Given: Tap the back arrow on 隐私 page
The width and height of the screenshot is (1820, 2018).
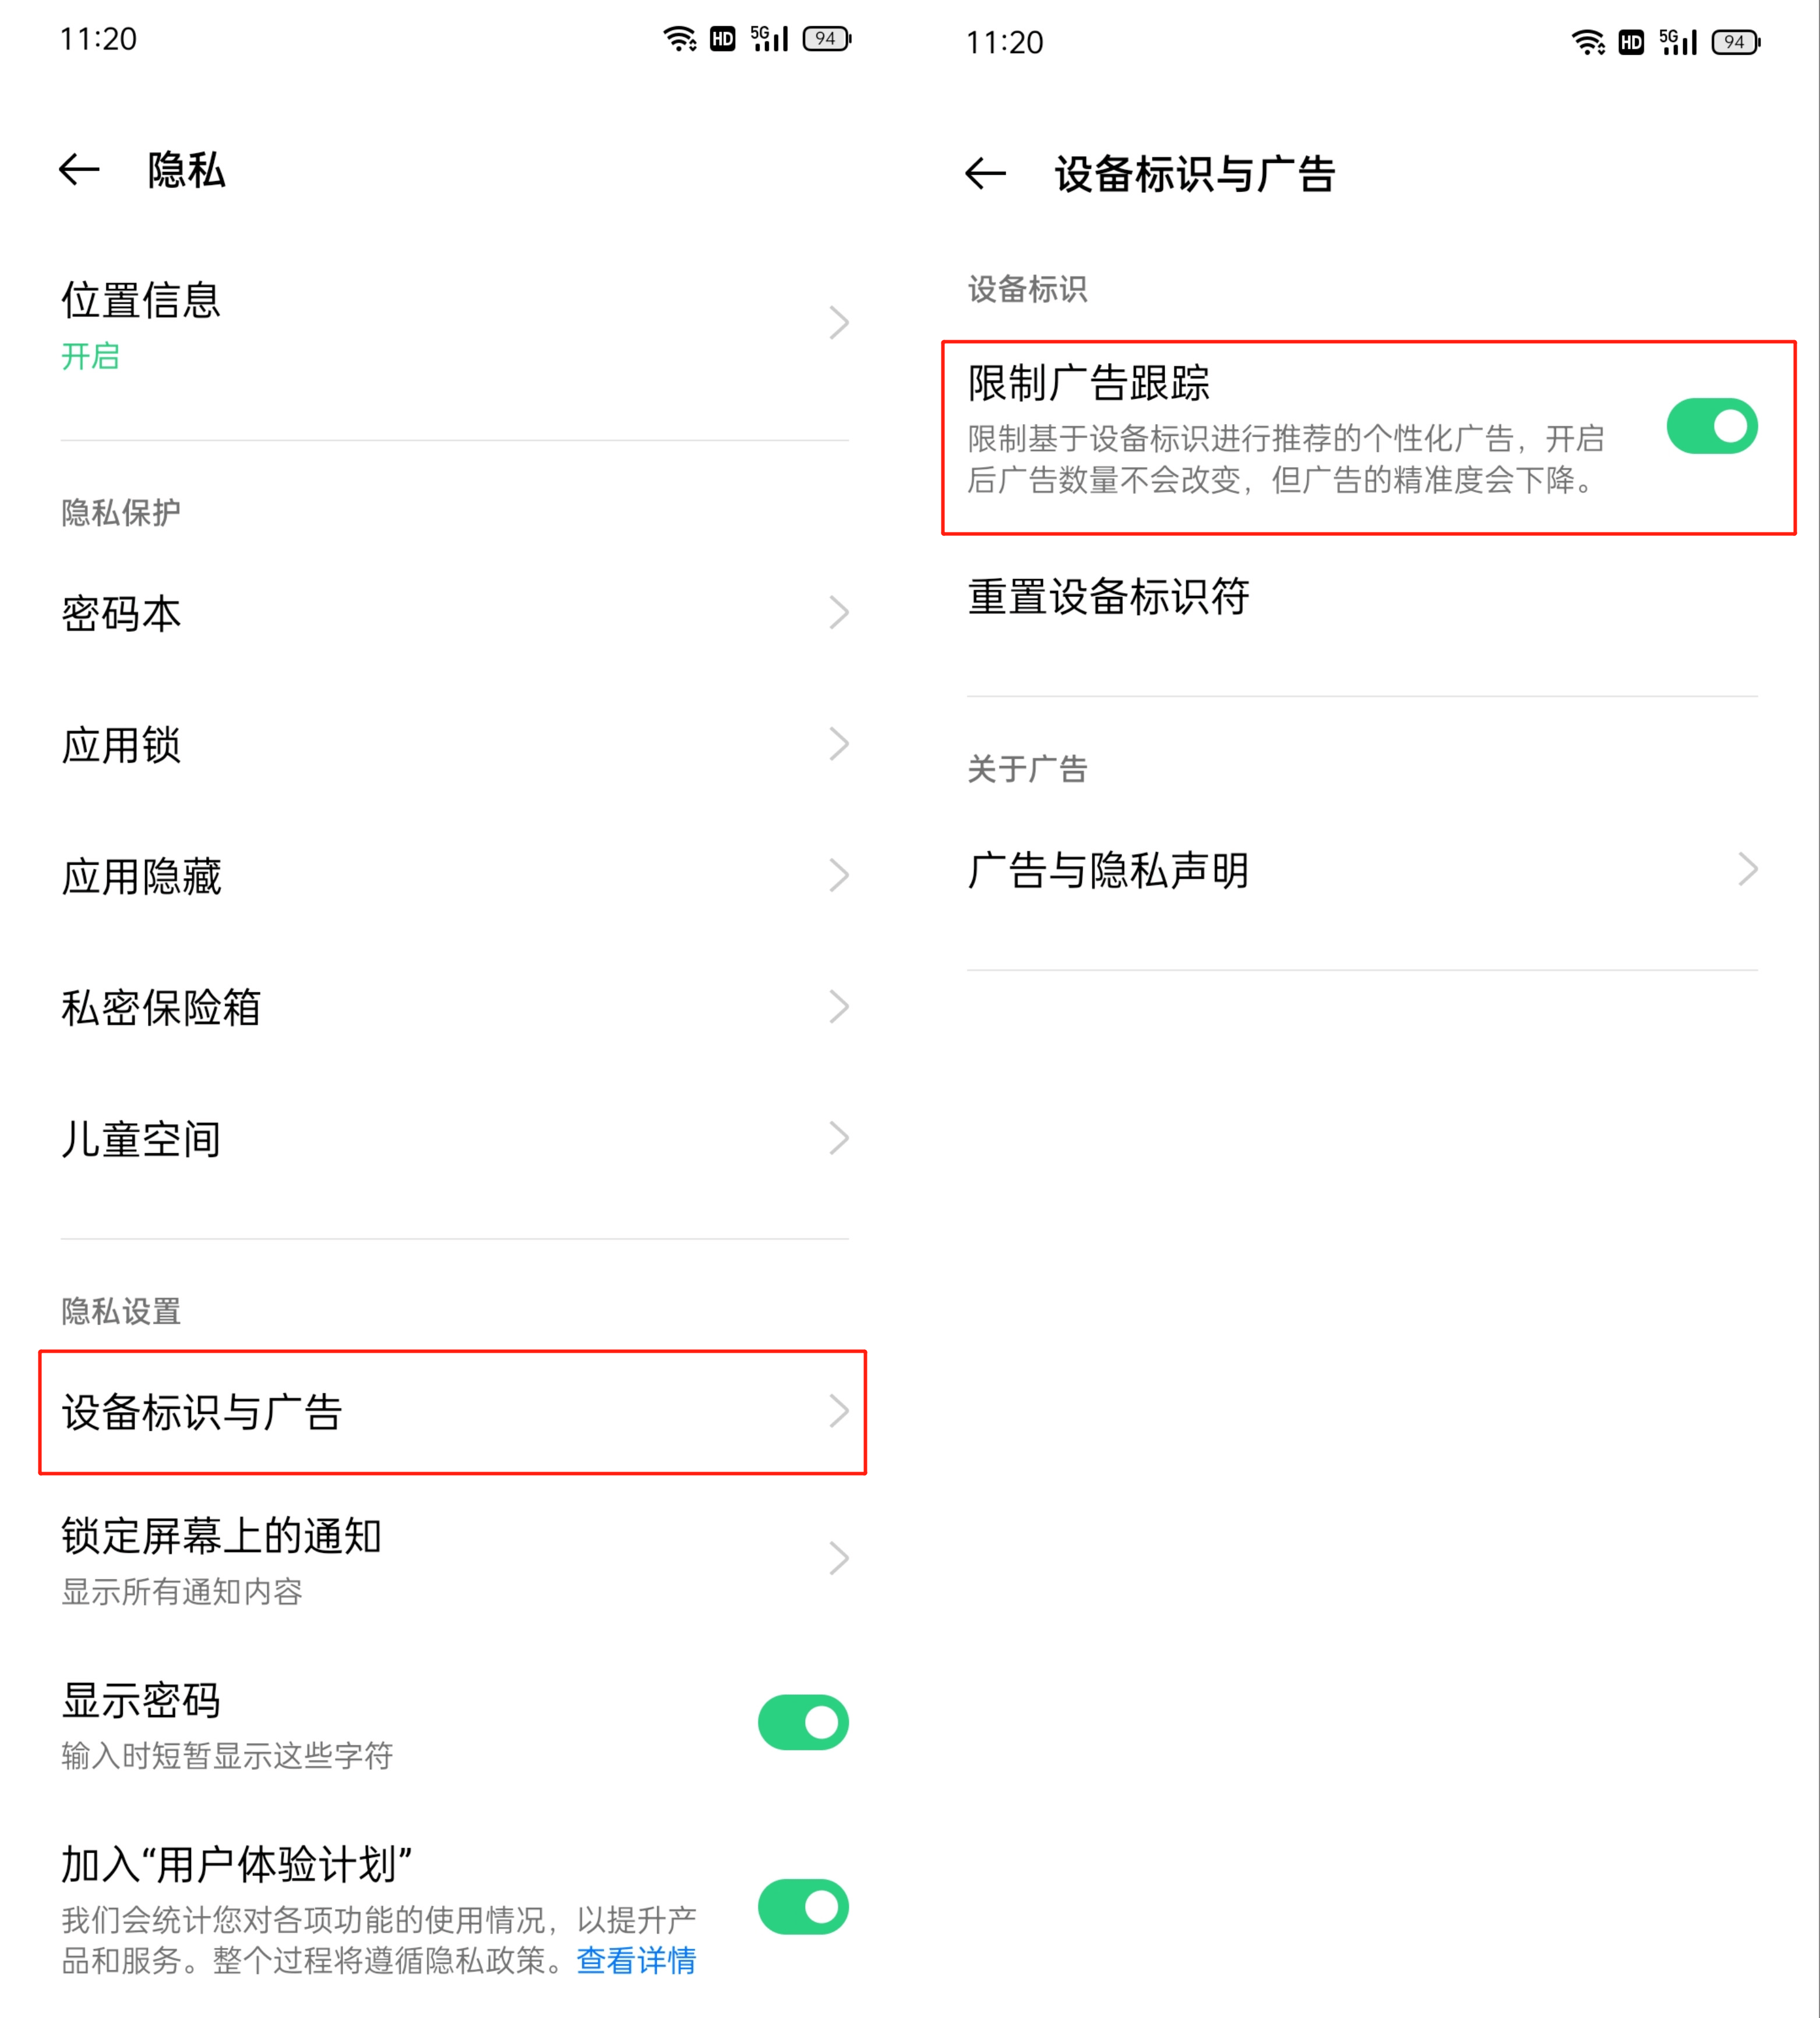Looking at the screenshot, I should point(79,170).
